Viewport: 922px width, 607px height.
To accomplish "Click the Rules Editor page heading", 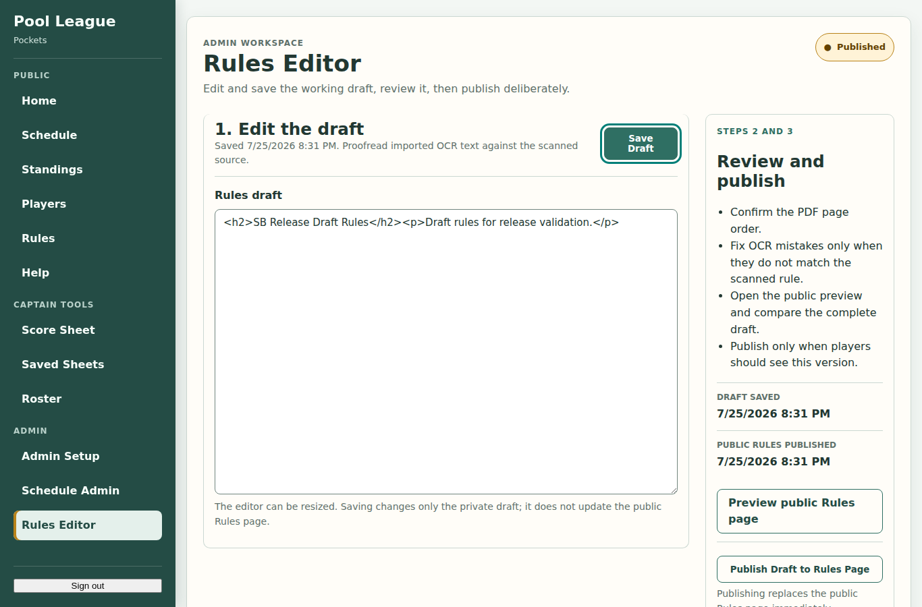I will (x=282, y=63).
